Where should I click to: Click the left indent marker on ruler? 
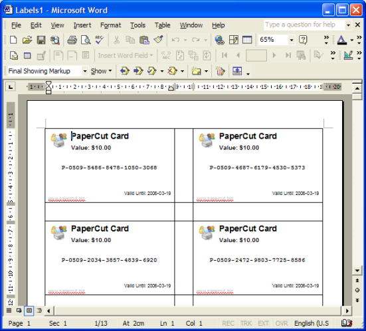[x=48, y=92]
